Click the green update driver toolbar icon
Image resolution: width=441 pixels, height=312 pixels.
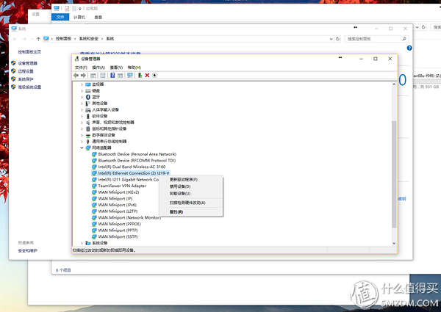coord(140,76)
